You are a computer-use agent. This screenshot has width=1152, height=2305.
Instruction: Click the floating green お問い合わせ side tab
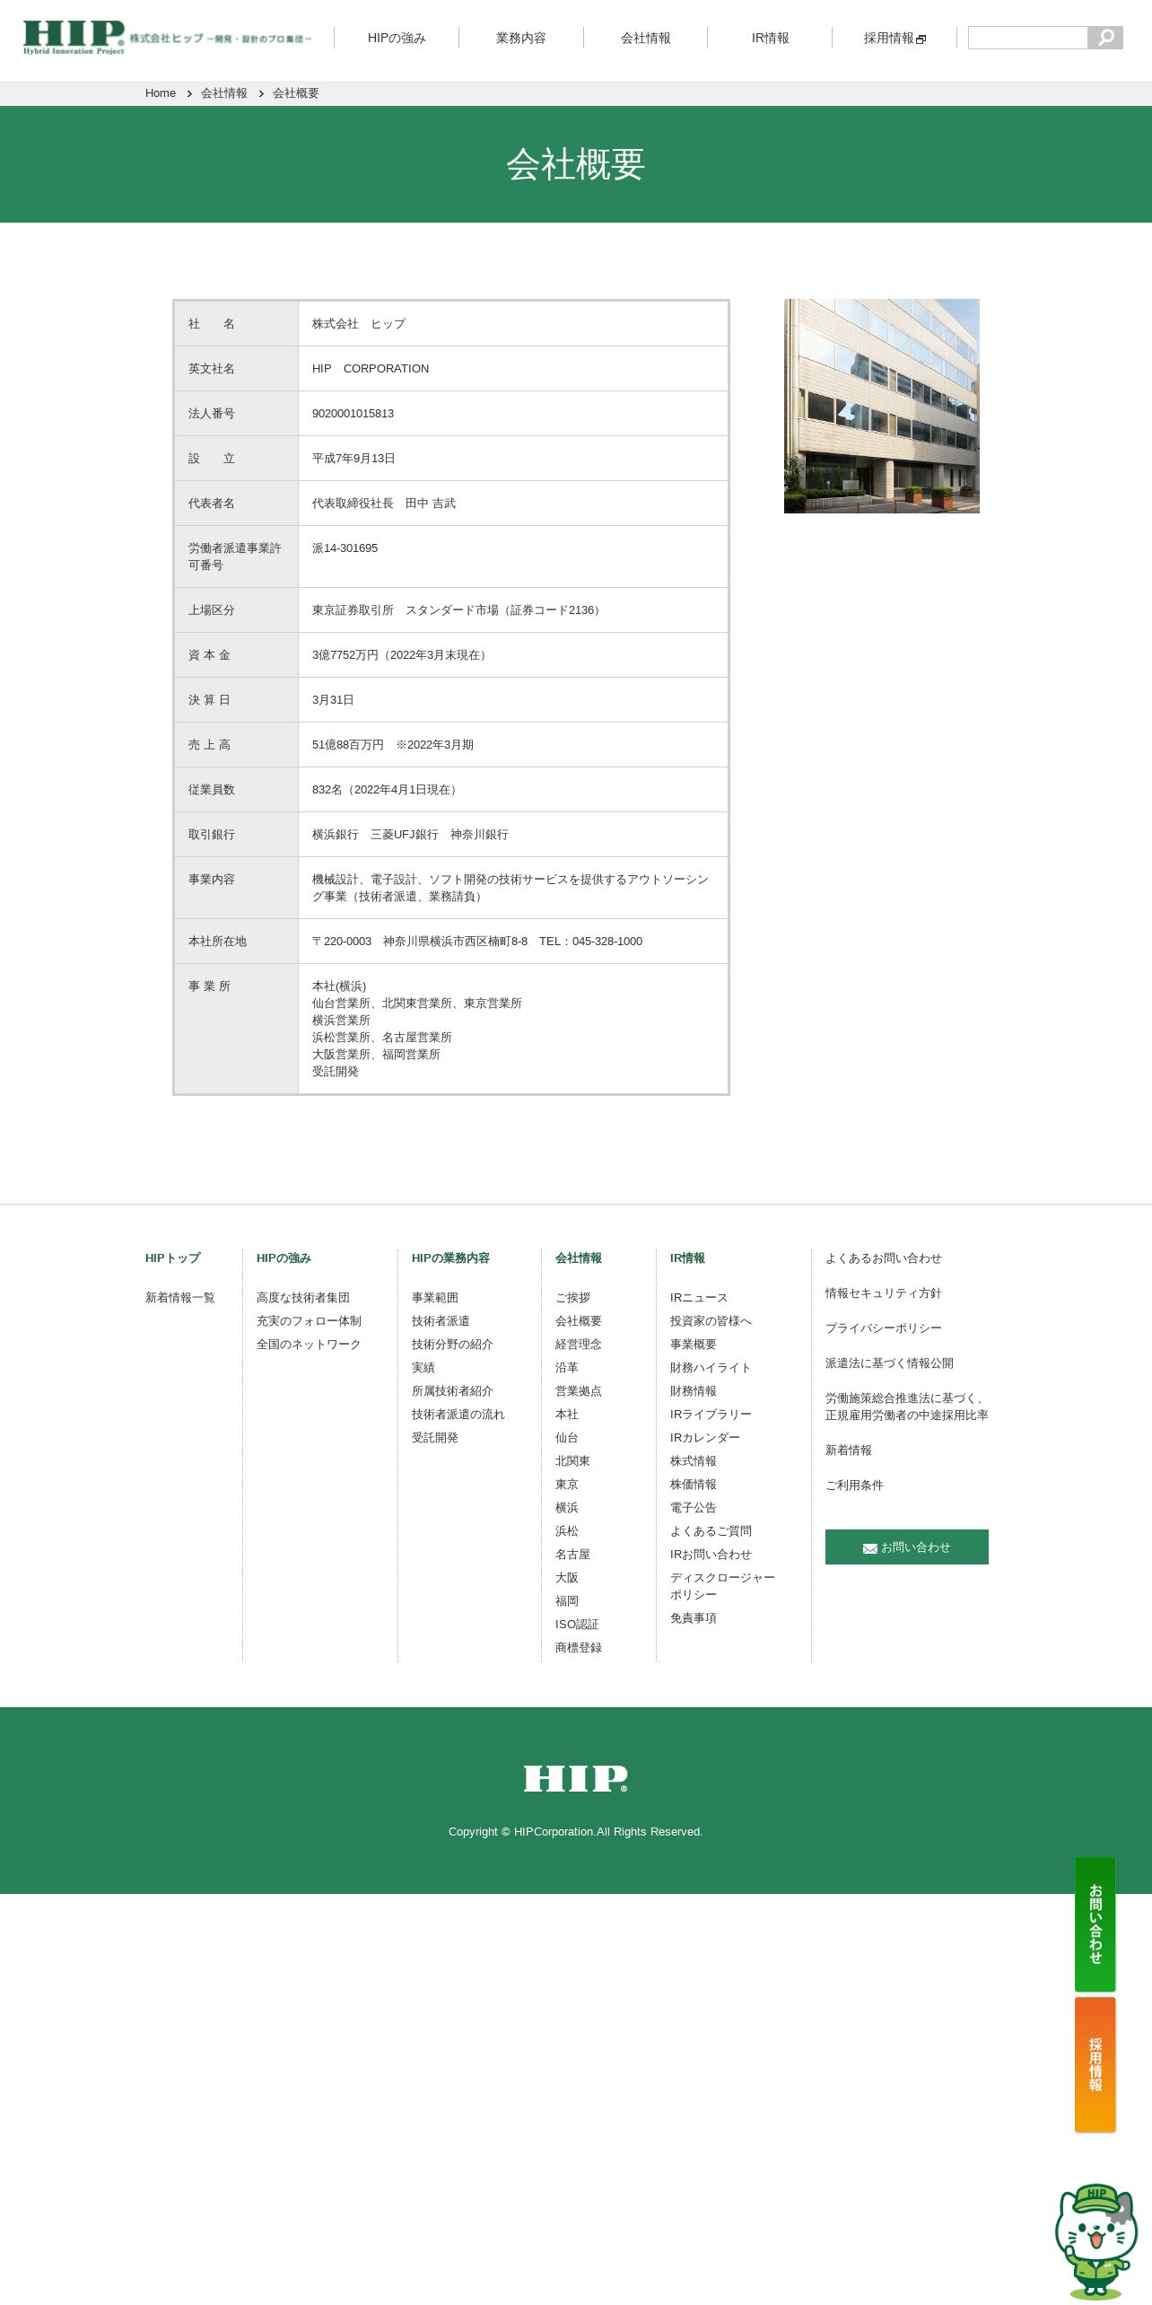coord(1095,1924)
